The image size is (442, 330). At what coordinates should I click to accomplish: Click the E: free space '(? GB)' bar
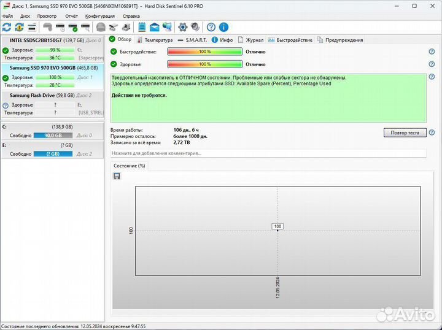click(x=53, y=154)
